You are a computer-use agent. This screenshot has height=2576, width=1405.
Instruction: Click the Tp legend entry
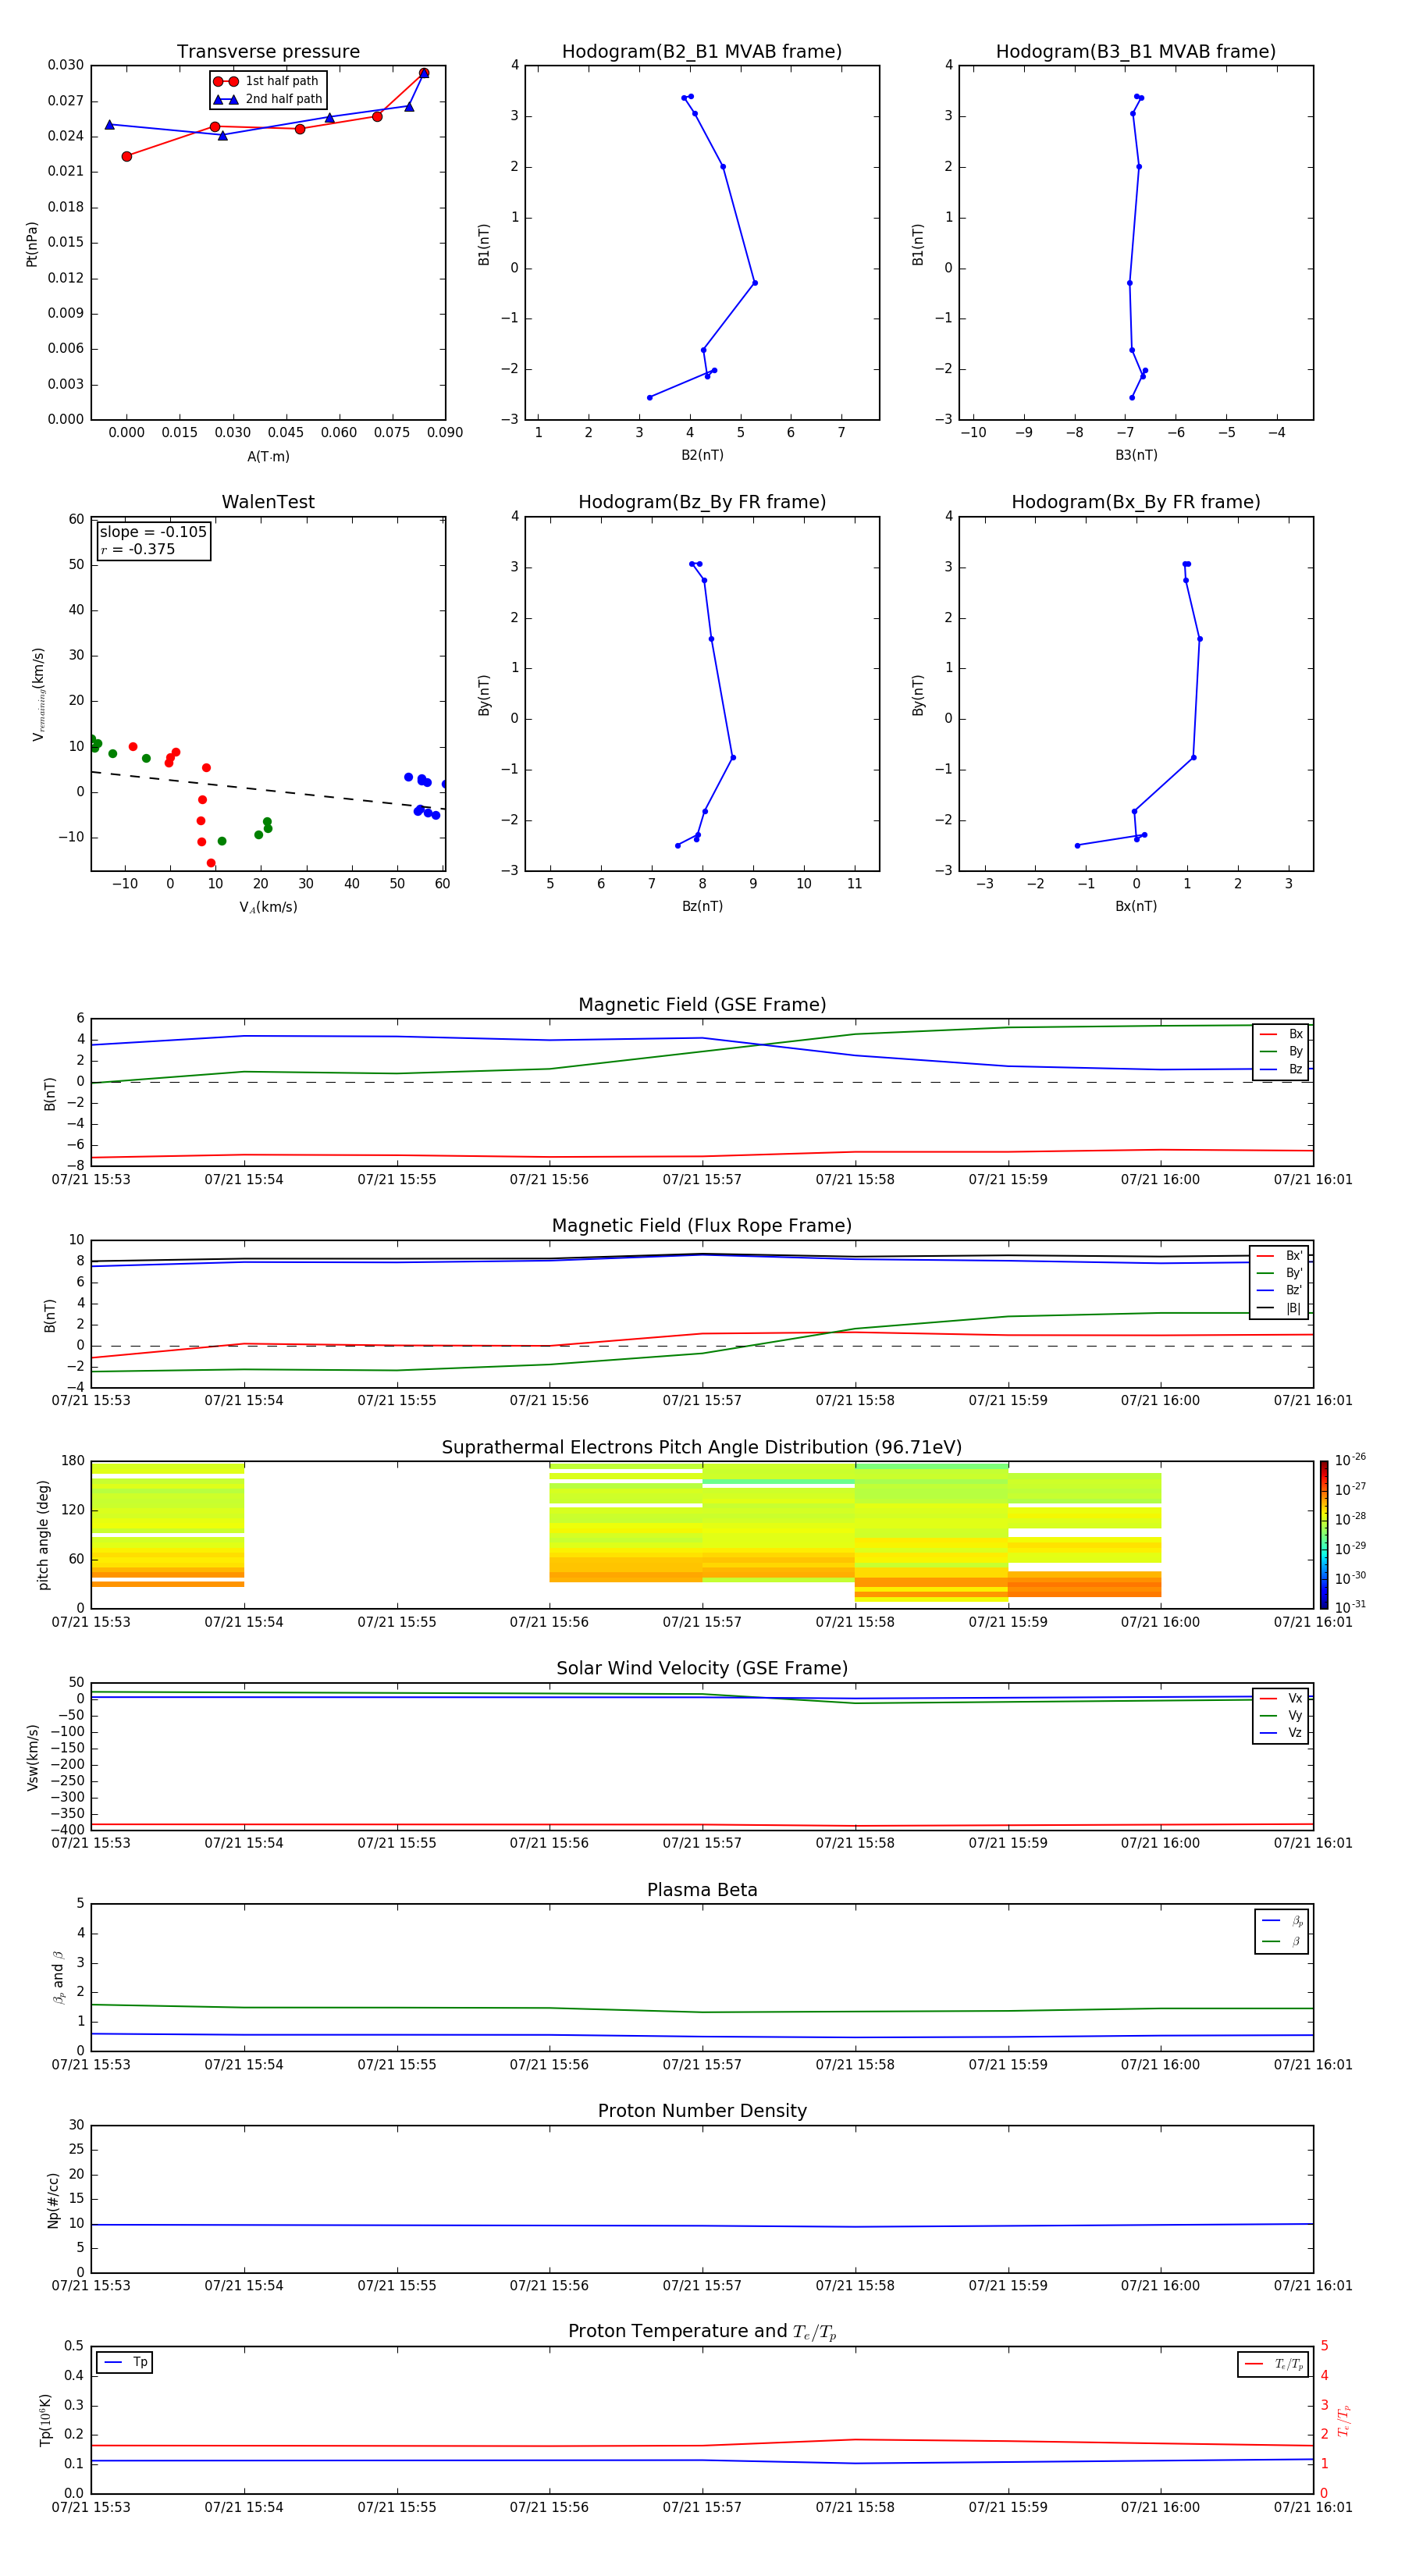click(125, 2362)
